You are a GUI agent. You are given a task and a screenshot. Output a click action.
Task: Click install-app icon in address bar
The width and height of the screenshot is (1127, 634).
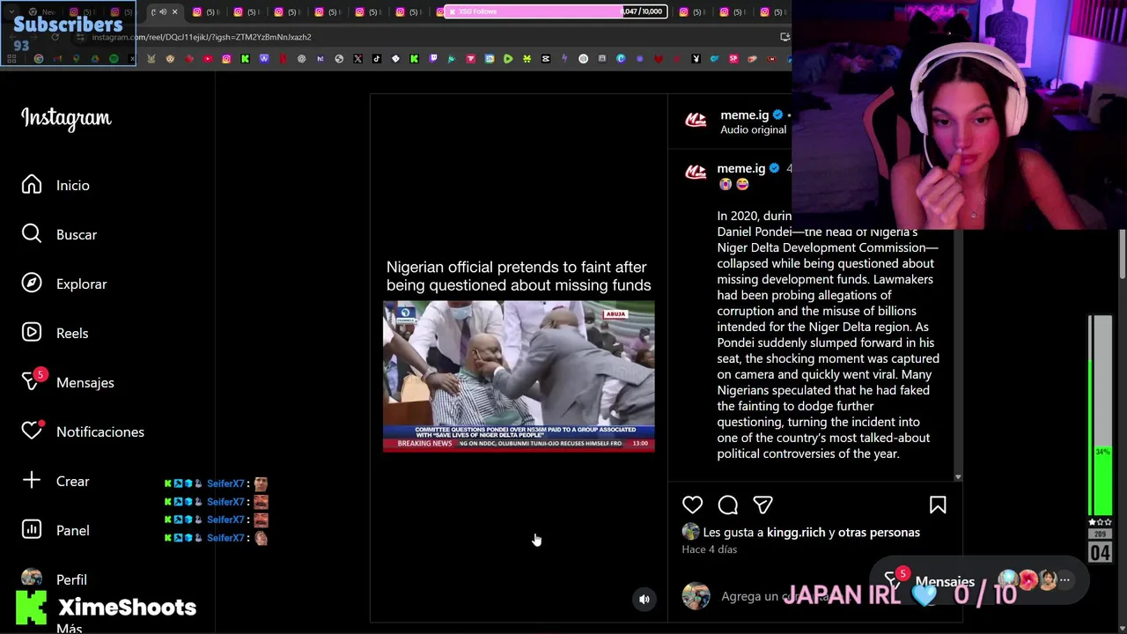click(784, 37)
